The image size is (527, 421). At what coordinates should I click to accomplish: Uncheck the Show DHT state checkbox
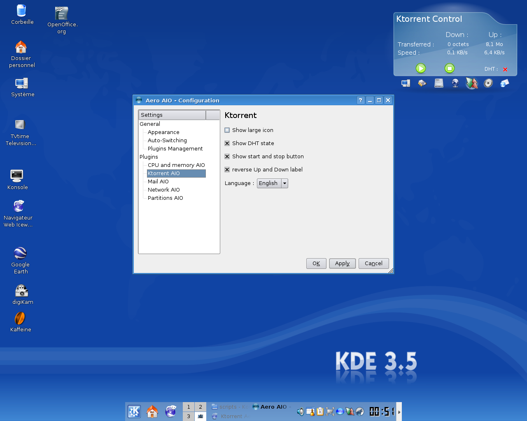[x=227, y=143]
